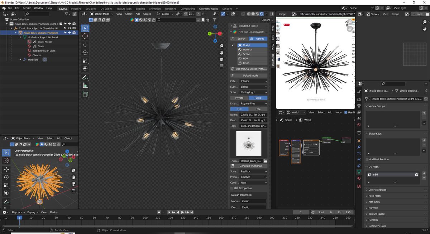Open the Shading workspace tab
This screenshot has width=430, height=234.
tap(140, 9)
